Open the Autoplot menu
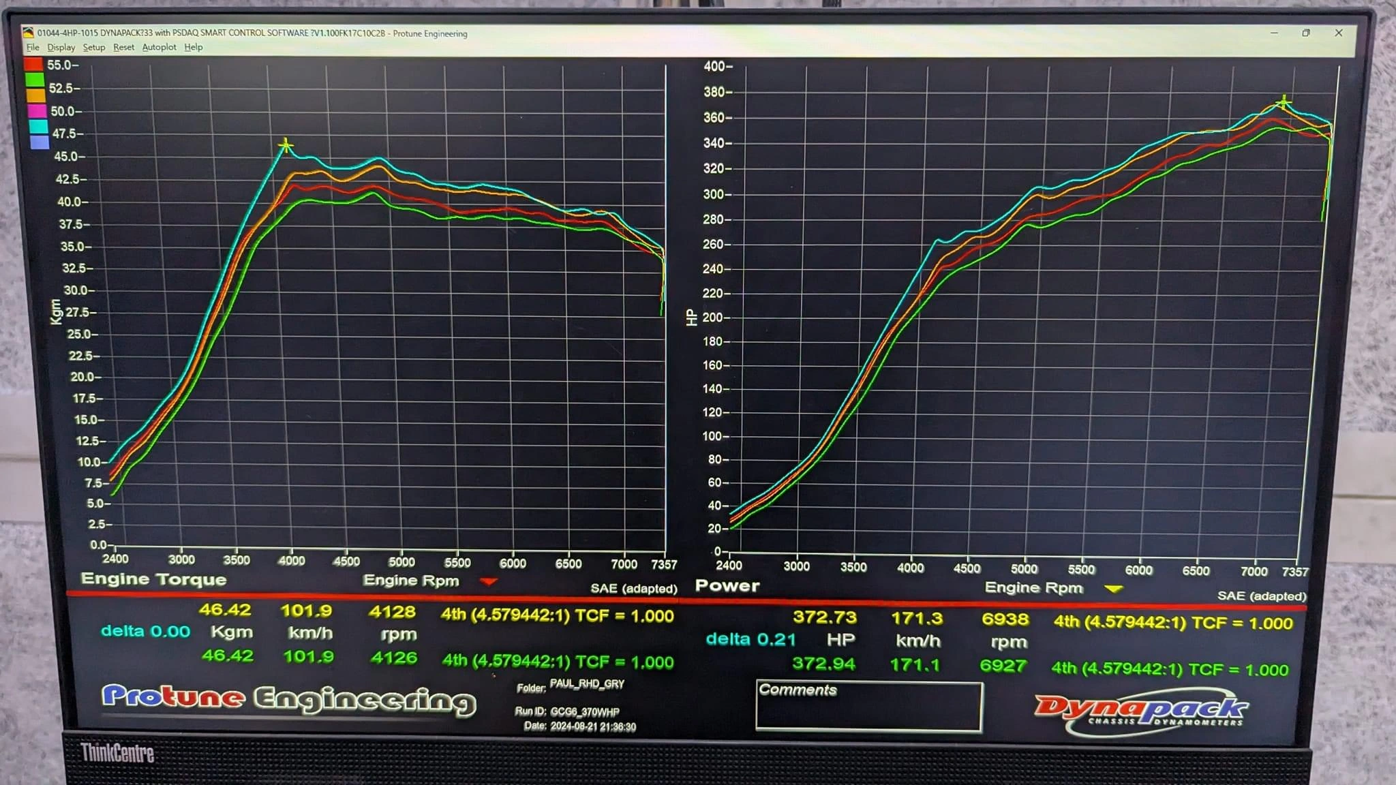The height and width of the screenshot is (785, 1396). pos(159,47)
